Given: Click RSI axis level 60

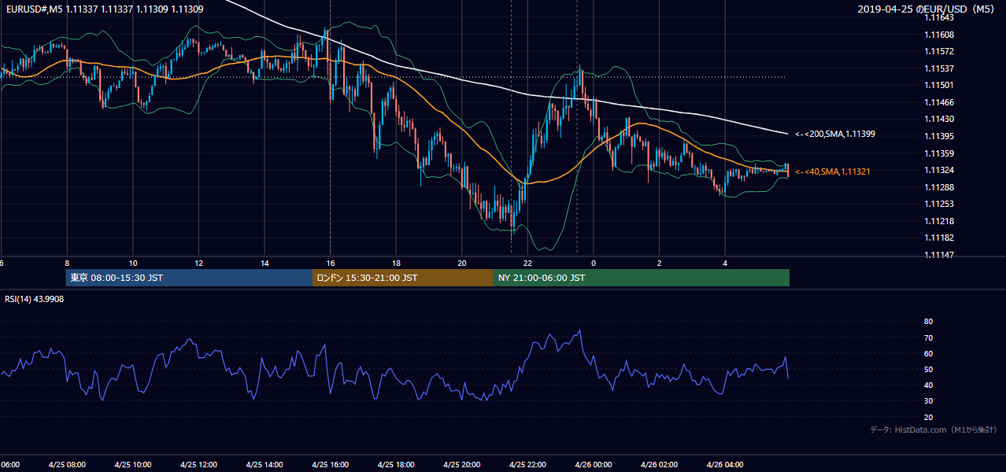Looking at the screenshot, I should 928,353.
